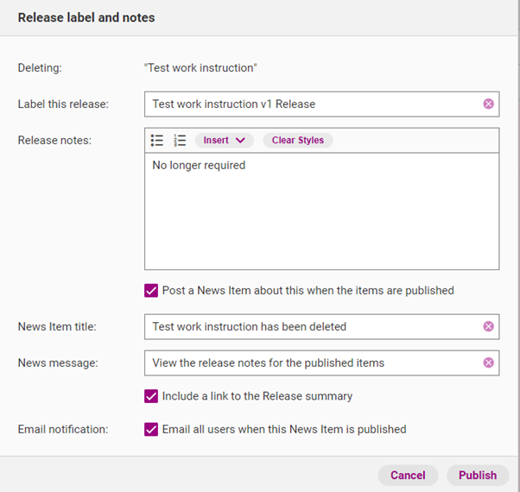Clear the News Item title text
The height and width of the screenshot is (492, 520).
coord(488,326)
